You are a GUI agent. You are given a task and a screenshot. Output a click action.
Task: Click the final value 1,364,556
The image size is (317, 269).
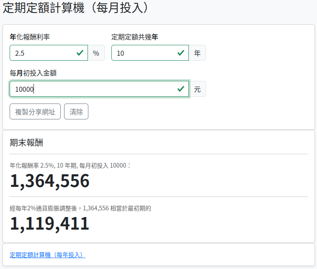[50, 181]
